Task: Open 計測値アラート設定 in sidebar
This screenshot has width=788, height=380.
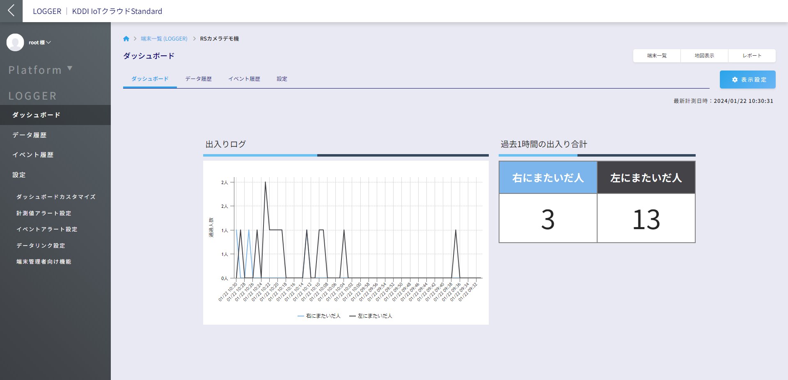Action: (44, 213)
